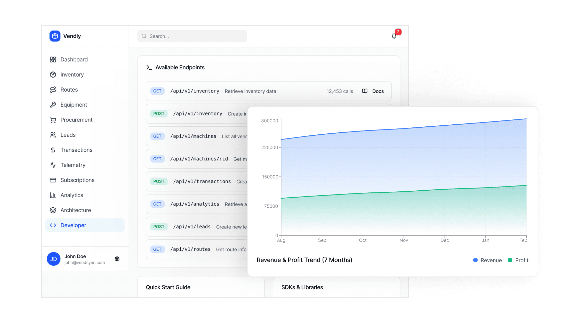Open Procurement via the shopping cart icon

click(53, 119)
